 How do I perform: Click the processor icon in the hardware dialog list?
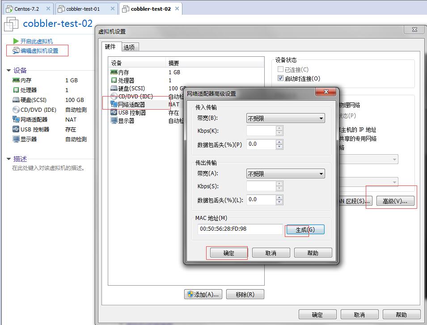(114, 80)
